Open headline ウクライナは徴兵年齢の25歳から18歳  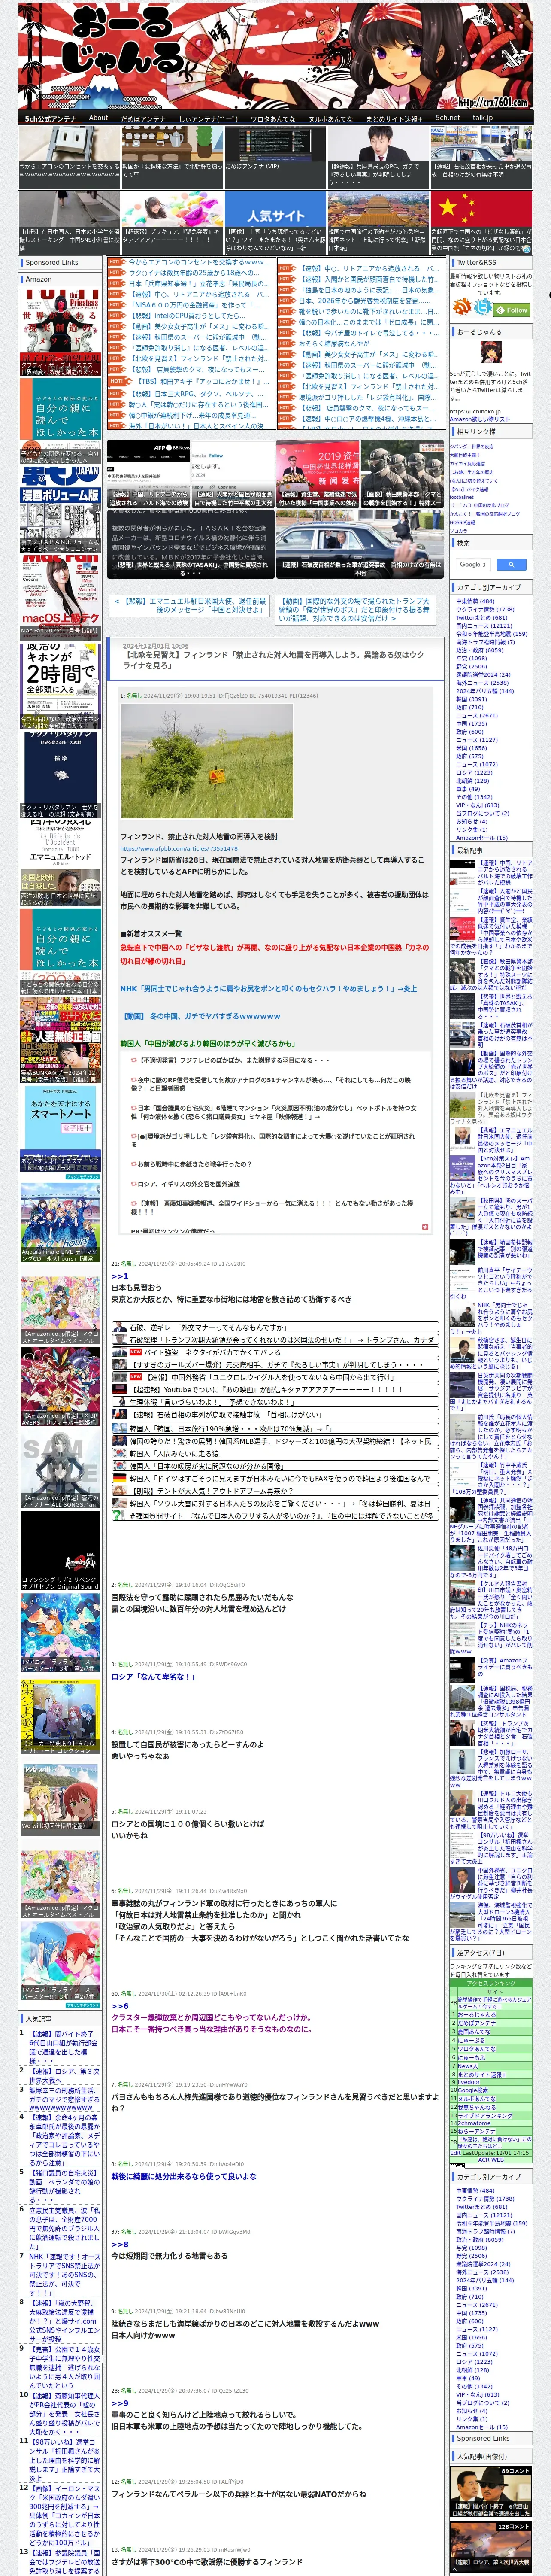pyautogui.click(x=193, y=272)
